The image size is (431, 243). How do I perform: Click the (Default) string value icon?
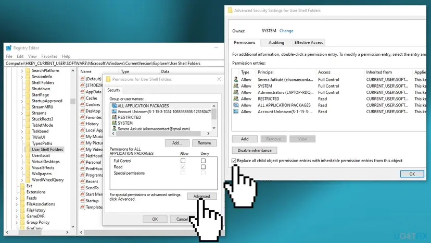82,79
